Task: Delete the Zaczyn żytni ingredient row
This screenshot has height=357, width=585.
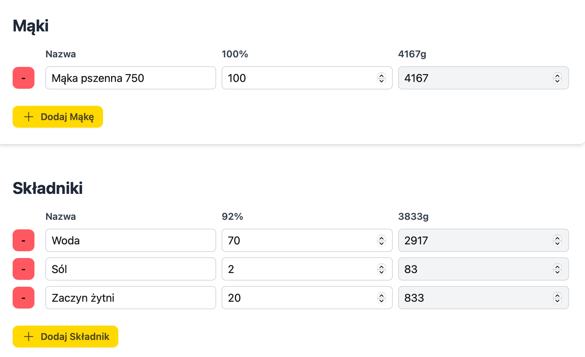Action: (24, 298)
